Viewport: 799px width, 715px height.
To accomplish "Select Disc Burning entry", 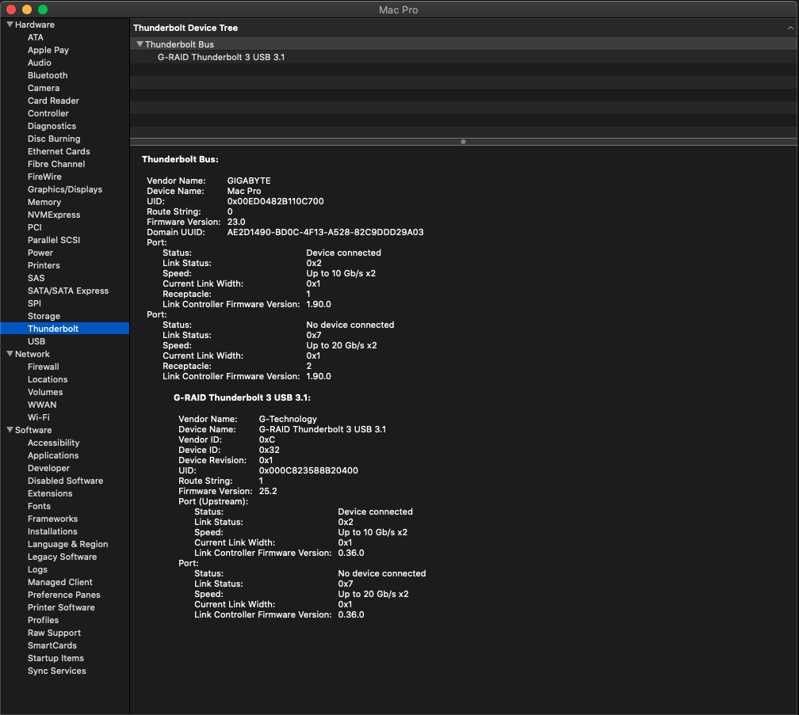I will coord(54,139).
